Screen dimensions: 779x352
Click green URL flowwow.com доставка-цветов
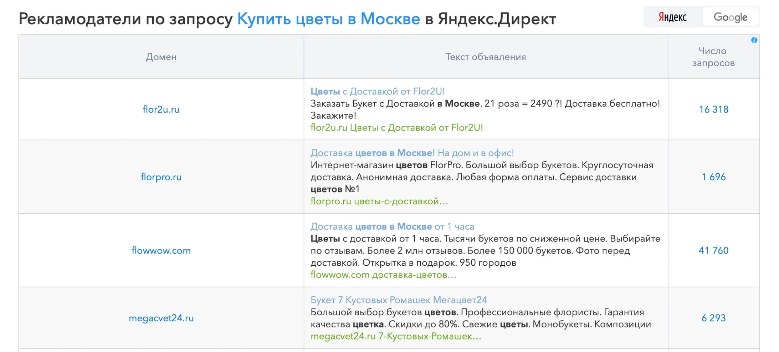(383, 275)
